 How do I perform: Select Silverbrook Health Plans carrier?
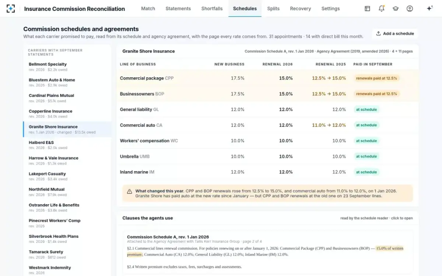(67, 239)
